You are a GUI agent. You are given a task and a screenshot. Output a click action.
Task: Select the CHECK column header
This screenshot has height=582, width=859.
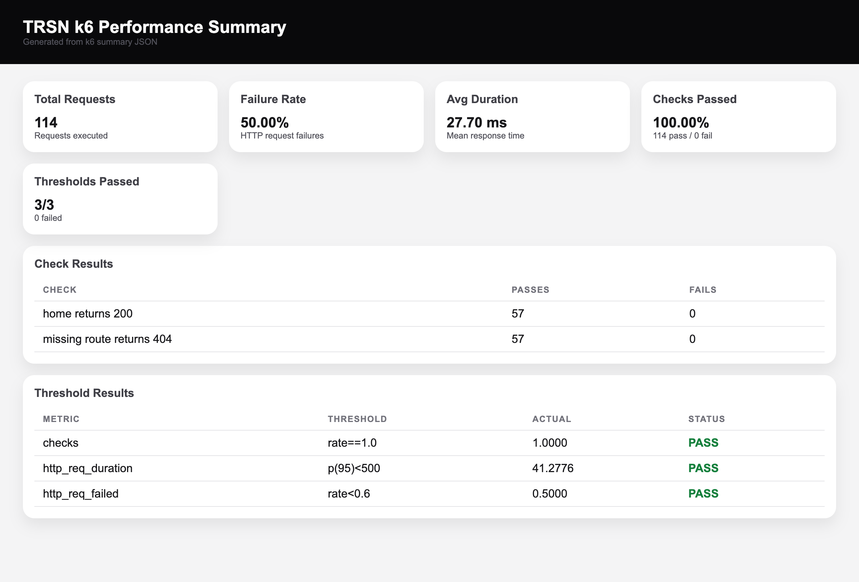point(59,290)
